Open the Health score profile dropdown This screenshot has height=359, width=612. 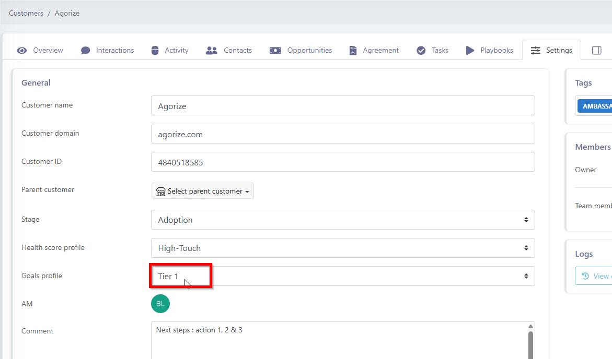click(343, 248)
